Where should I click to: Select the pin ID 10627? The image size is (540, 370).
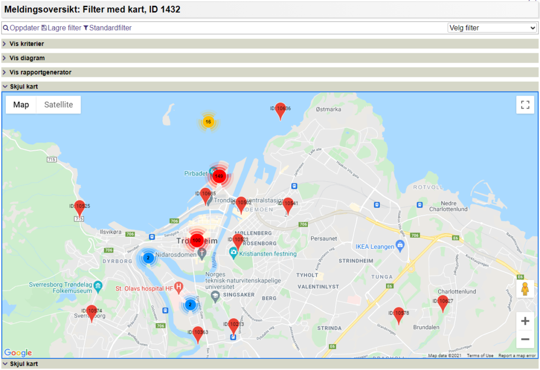pyautogui.click(x=443, y=304)
